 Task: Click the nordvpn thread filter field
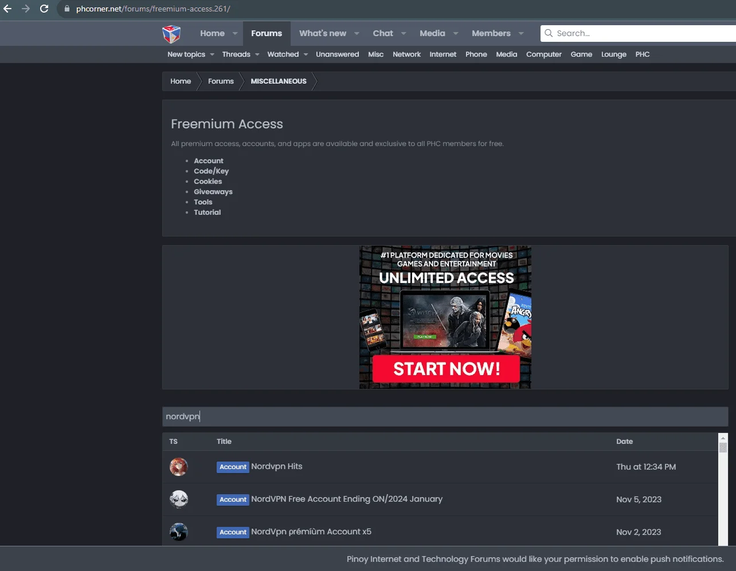point(445,416)
